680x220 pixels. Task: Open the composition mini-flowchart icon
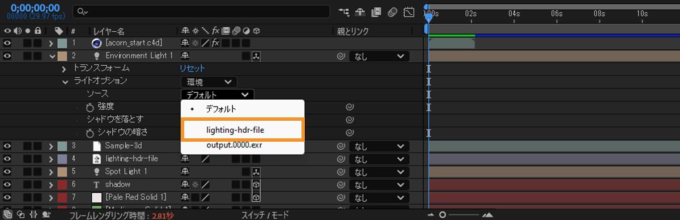(x=343, y=11)
